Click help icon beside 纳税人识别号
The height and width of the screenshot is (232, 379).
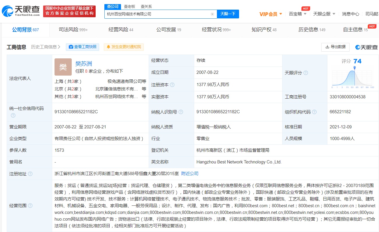[181, 112]
